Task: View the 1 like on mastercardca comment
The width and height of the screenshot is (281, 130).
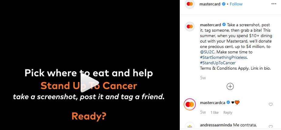Action: (x=214, y=113)
